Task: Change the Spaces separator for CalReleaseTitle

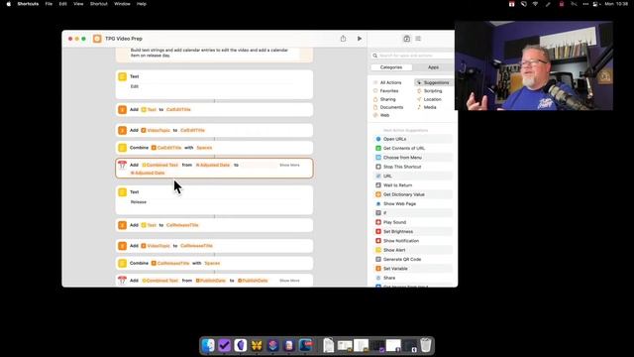Action: point(212,263)
